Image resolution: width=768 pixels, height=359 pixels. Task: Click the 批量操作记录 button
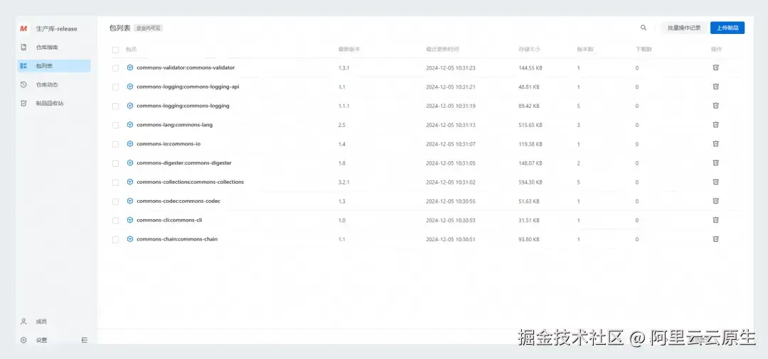click(x=684, y=28)
